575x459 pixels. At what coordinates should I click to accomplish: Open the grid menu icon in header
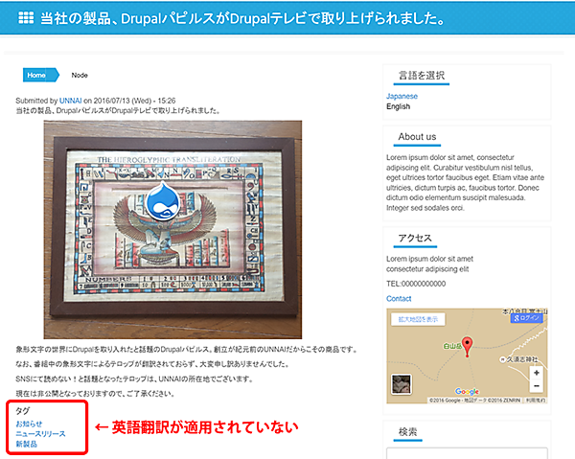(x=26, y=17)
